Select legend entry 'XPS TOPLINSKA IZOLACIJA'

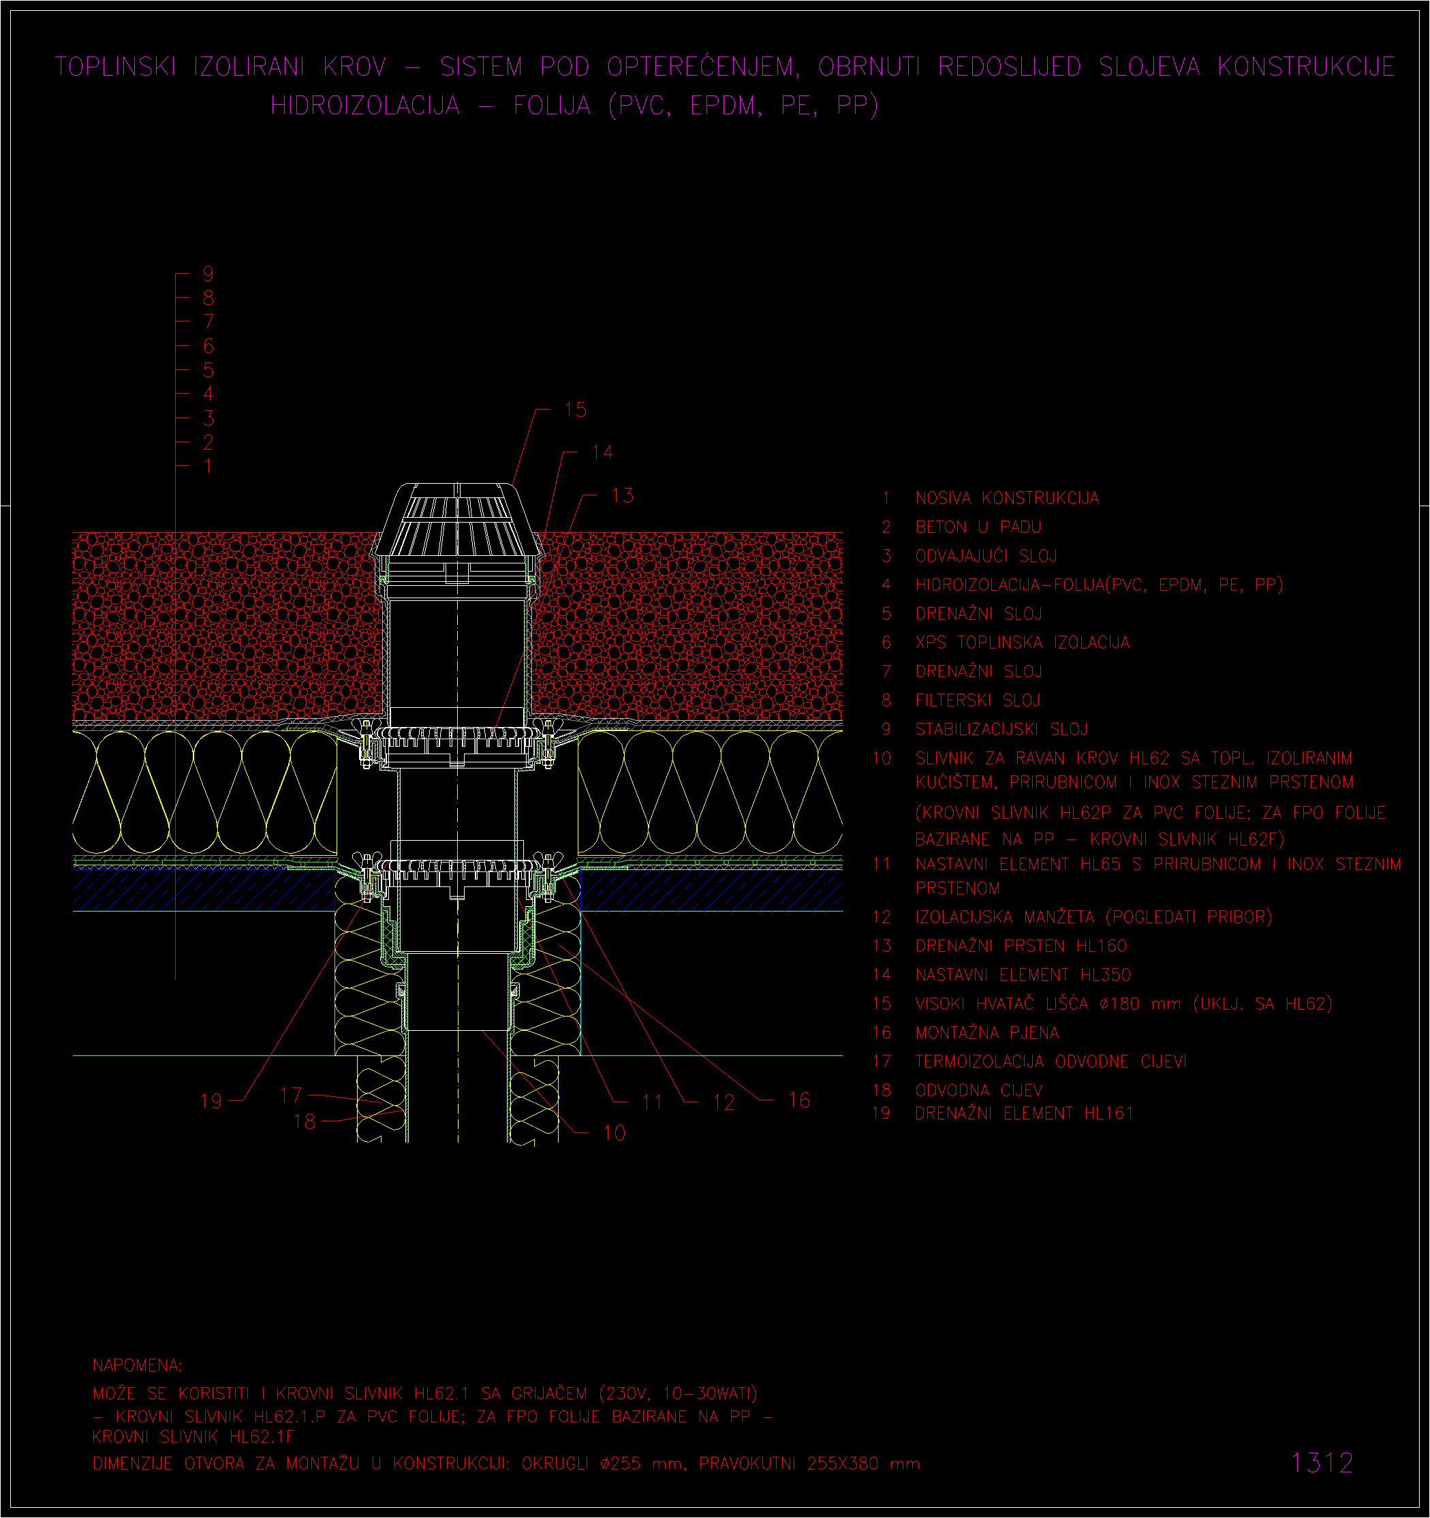coord(1023,643)
